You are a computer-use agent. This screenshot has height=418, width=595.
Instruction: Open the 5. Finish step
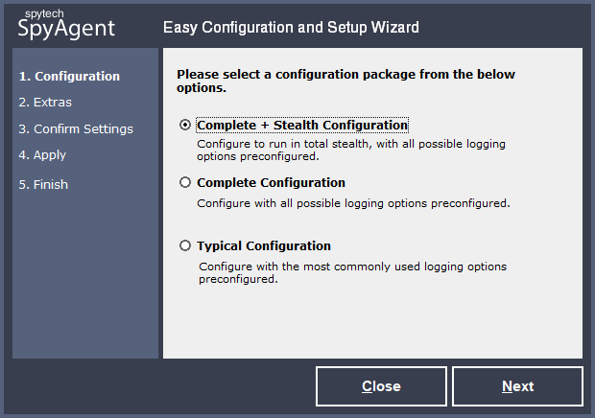pos(43,184)
